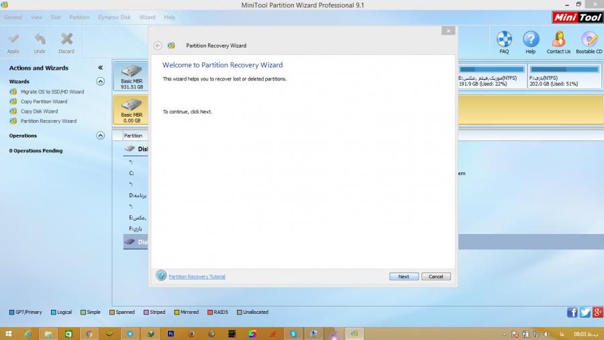Select the F: partition row in list
This screenshot has height=340, width=604.
tap(136, 229)
